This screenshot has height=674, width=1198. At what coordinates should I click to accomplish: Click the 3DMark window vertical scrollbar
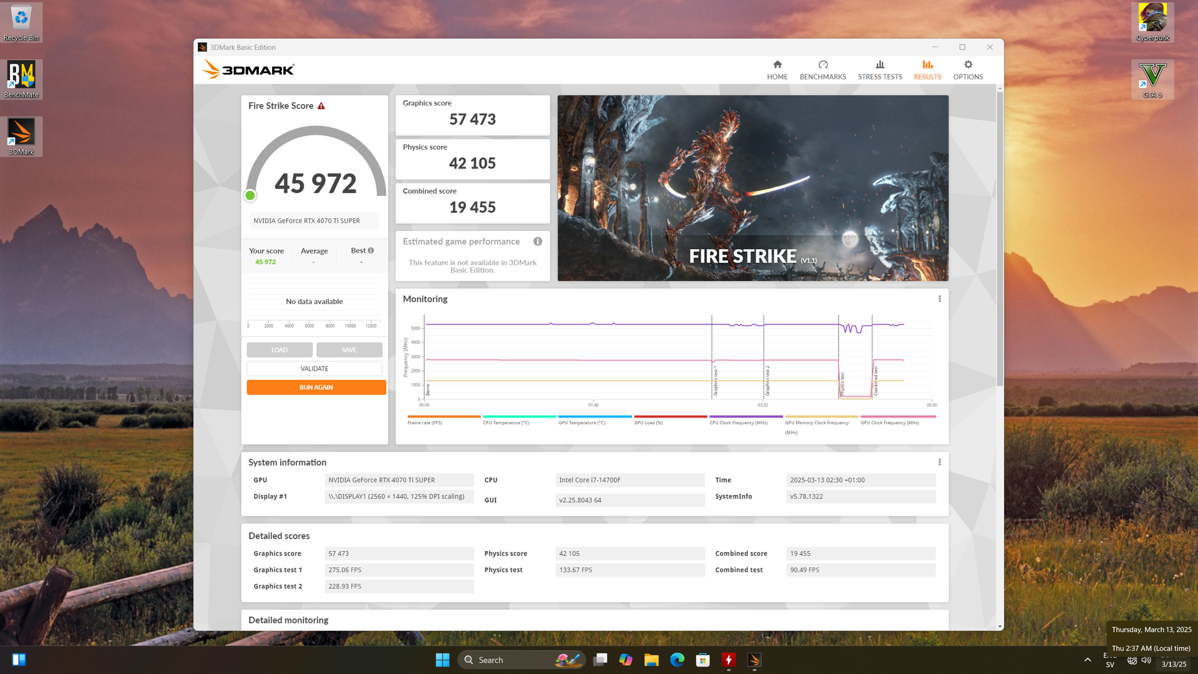[1000, 240]
